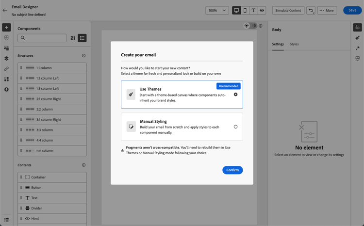Select Manual Styling radio button
Screen dimensions: 364x226
point(235,127)
